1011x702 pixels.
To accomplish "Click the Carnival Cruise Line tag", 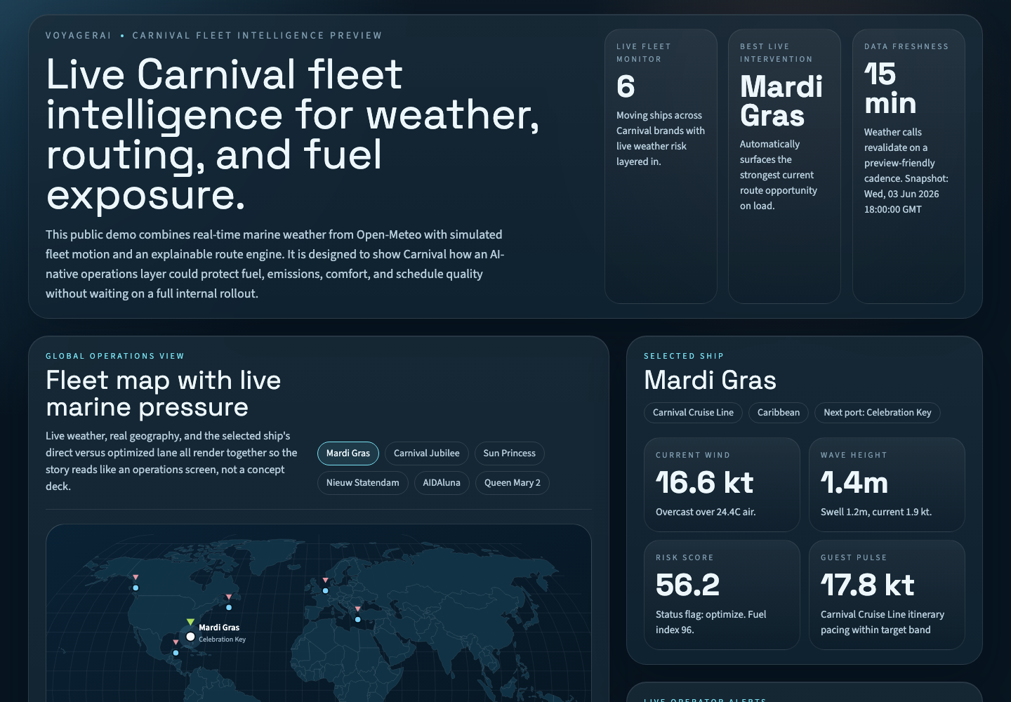I will point(693,413).
